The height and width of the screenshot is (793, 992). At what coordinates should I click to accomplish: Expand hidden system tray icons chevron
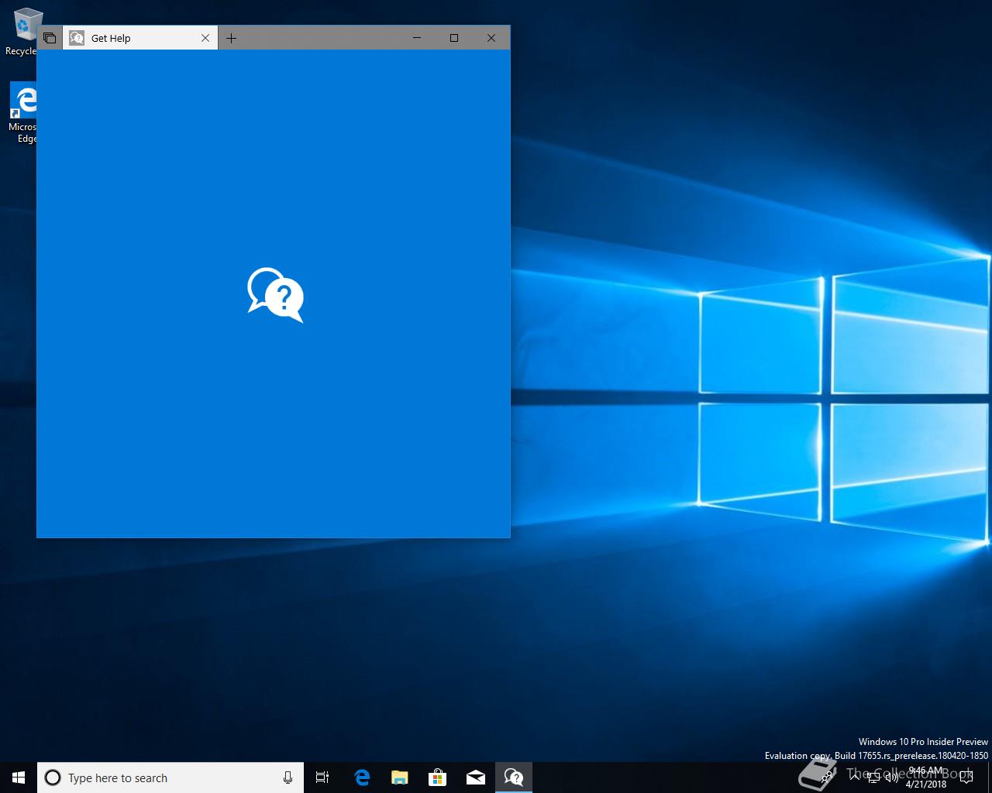855,778
